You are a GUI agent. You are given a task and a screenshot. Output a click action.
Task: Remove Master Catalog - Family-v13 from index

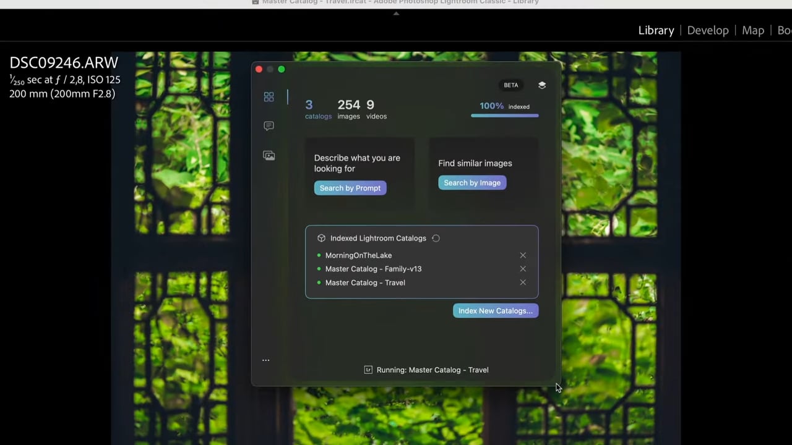click(523, 269)
